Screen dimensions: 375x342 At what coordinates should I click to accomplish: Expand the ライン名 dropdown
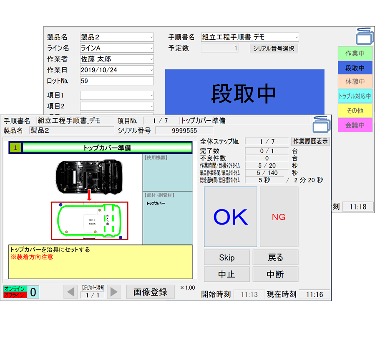point(117,48)
